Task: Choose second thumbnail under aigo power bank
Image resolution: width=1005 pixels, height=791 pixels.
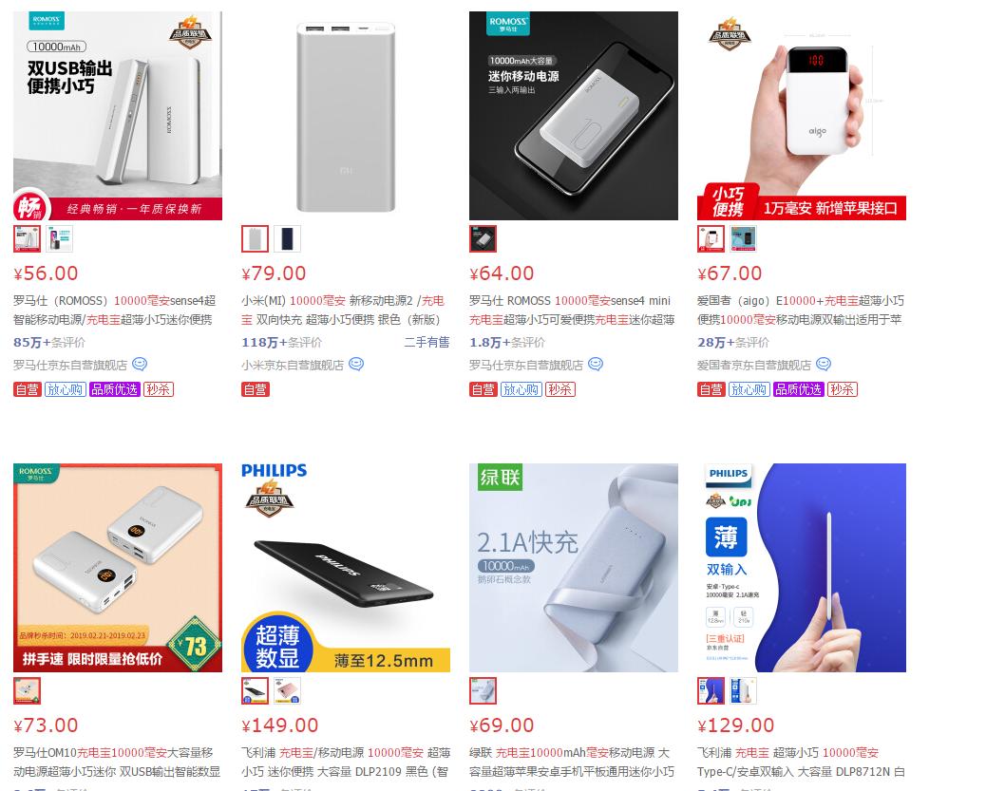Action: (744, 239)
